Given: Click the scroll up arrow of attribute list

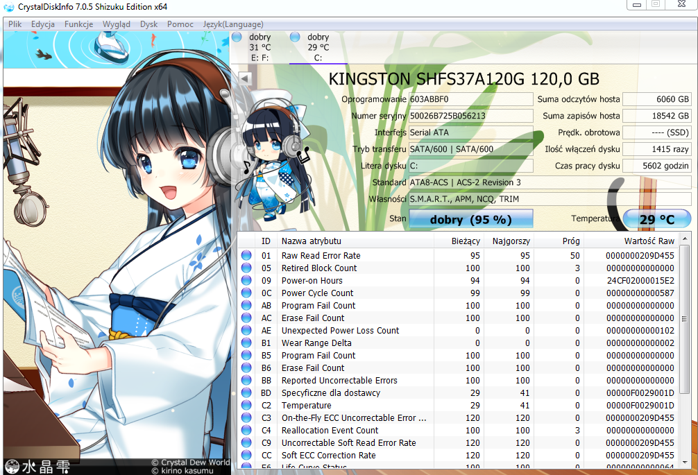Looking at the screenshot, I should 685,239.
